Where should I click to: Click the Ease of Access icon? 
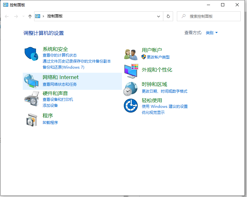point(130,106)
